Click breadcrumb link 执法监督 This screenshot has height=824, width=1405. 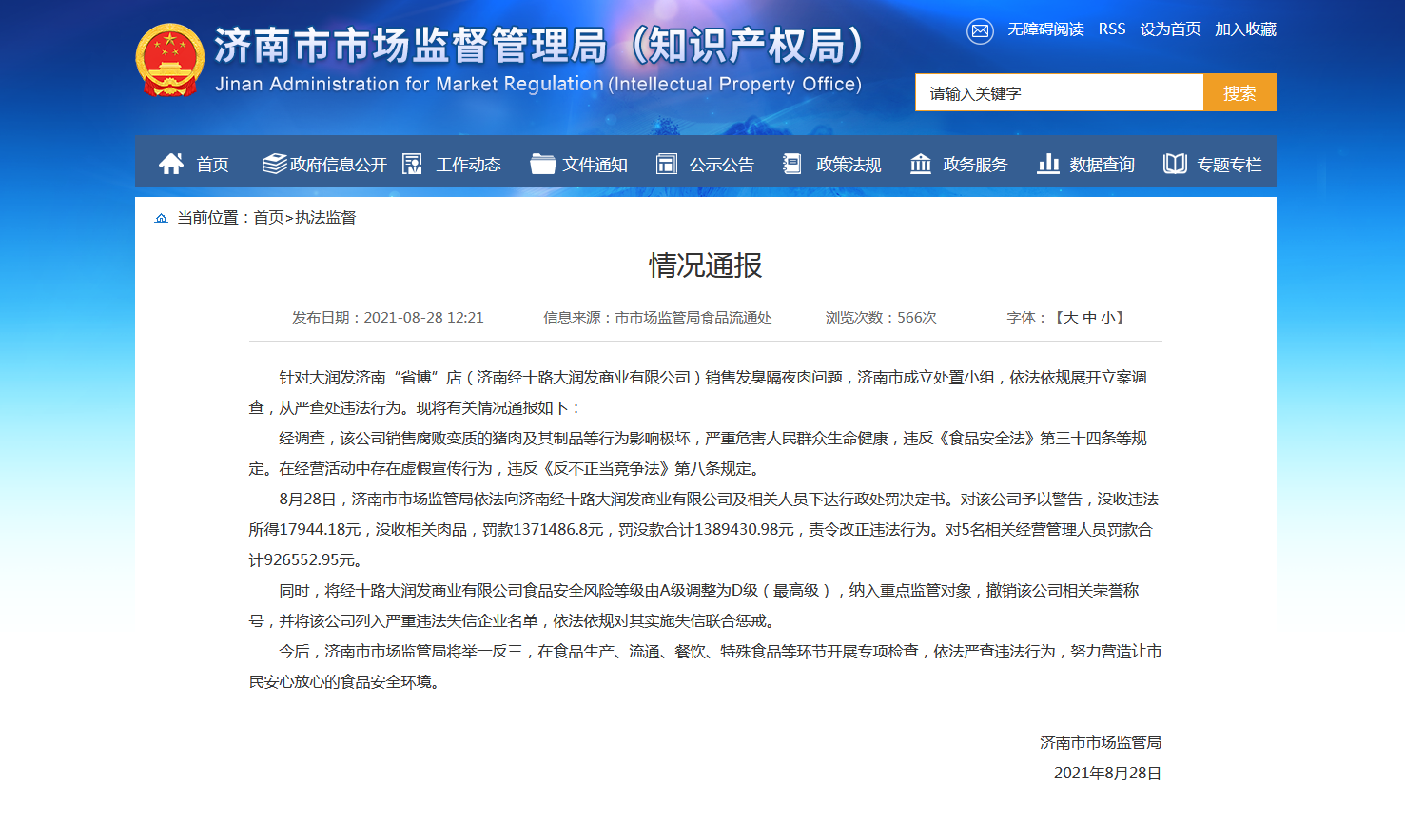(325, 218)
